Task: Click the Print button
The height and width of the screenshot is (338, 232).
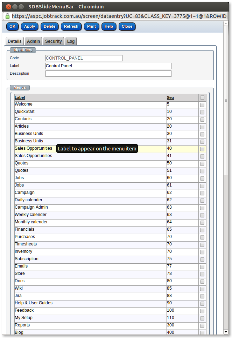Action: 91,27
